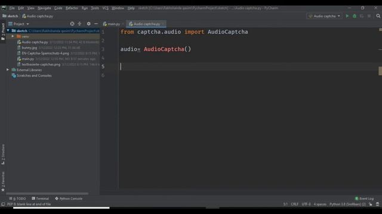This screenshot has width=382, height=214.
Task: Open the Window menu
Action: pyautogui.click(x=118, y=8)
